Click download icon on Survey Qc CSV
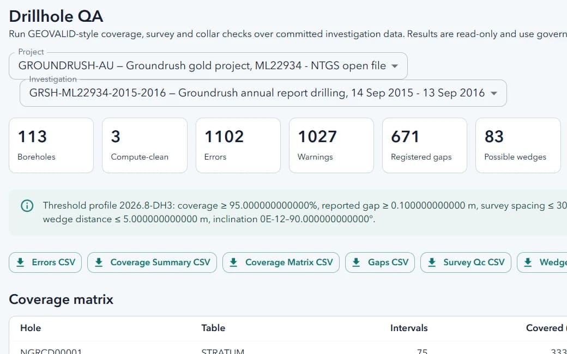Viewport: 567px width, 354px height. point(432,263)
